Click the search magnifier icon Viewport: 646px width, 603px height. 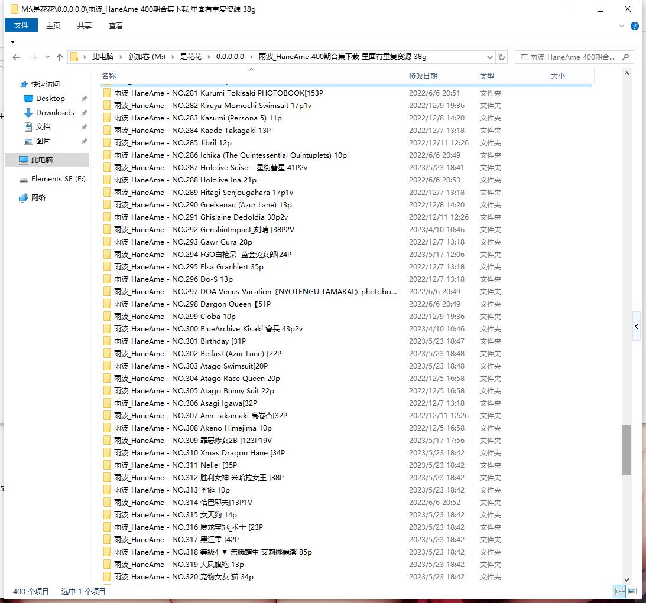pyautogui.click(x=625, y=57)
